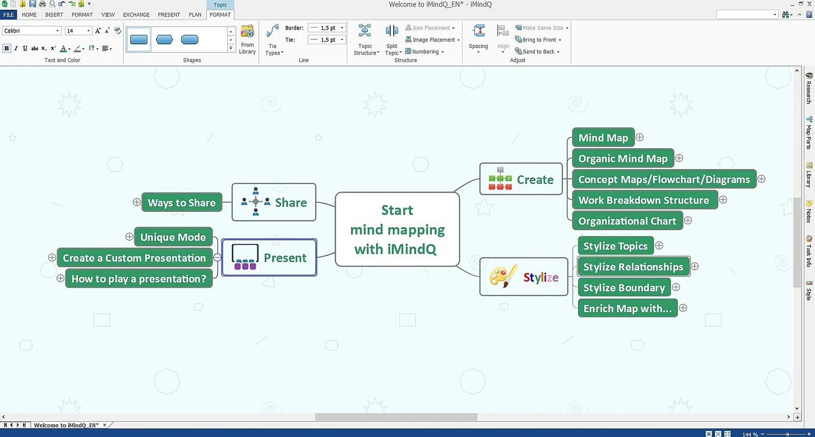Select the Create a Custom Presentation topic

pos(134,258)
